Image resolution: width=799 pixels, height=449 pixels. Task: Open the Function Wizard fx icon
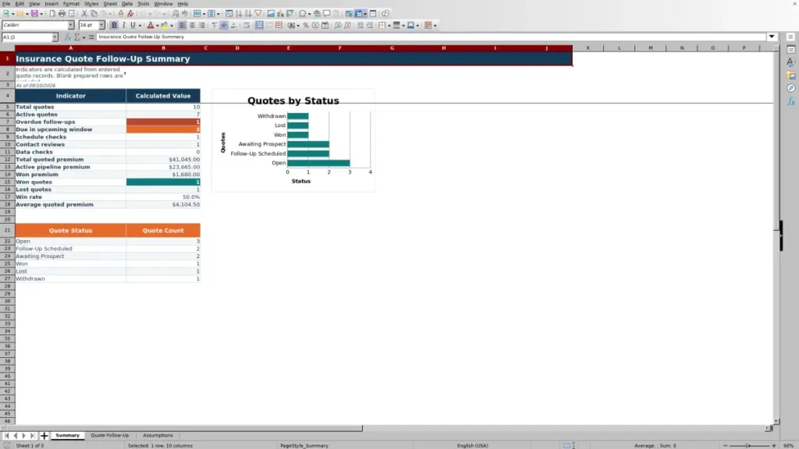(68, 37)
